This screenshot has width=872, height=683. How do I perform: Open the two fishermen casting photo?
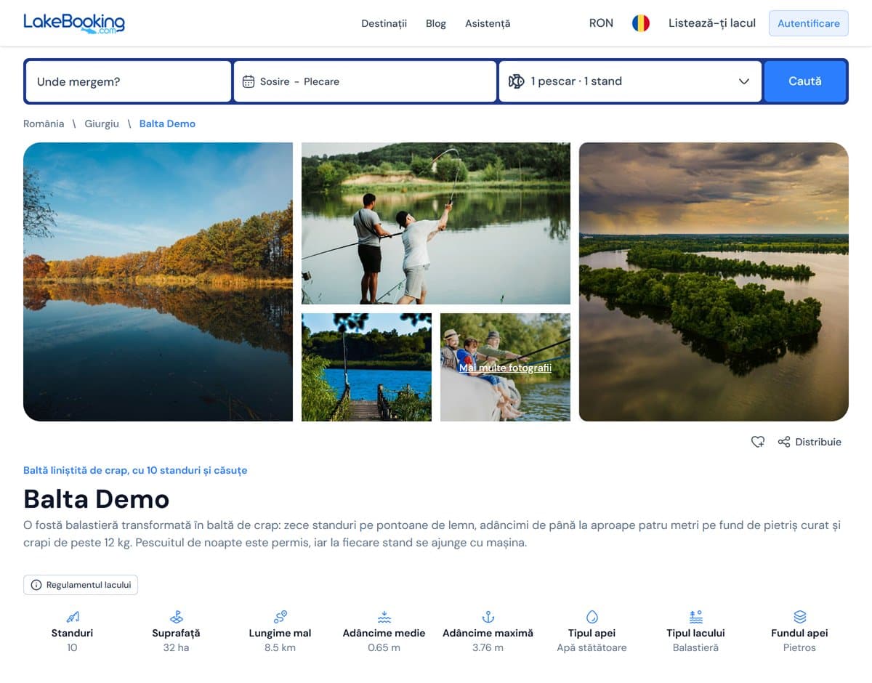tap(436, 223)
